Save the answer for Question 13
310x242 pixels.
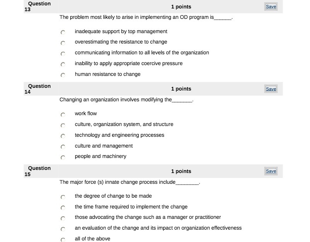(271, 7)
